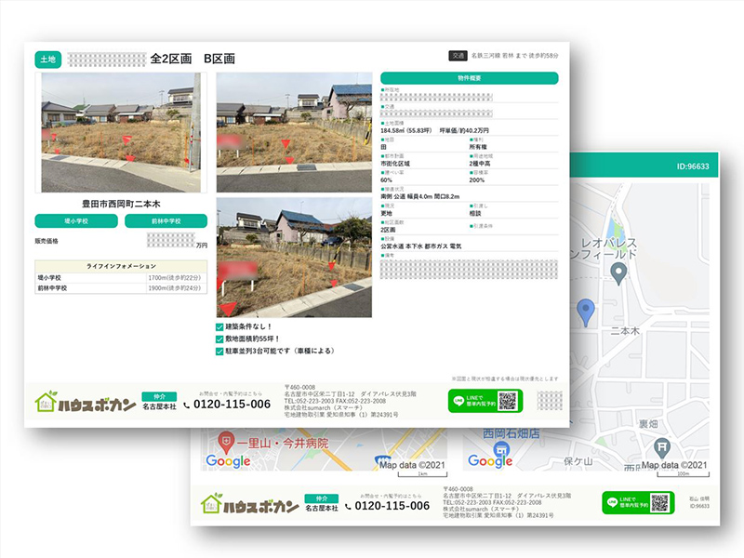
Task: Click the 相談 handover value
Action: tap(475, 214)
